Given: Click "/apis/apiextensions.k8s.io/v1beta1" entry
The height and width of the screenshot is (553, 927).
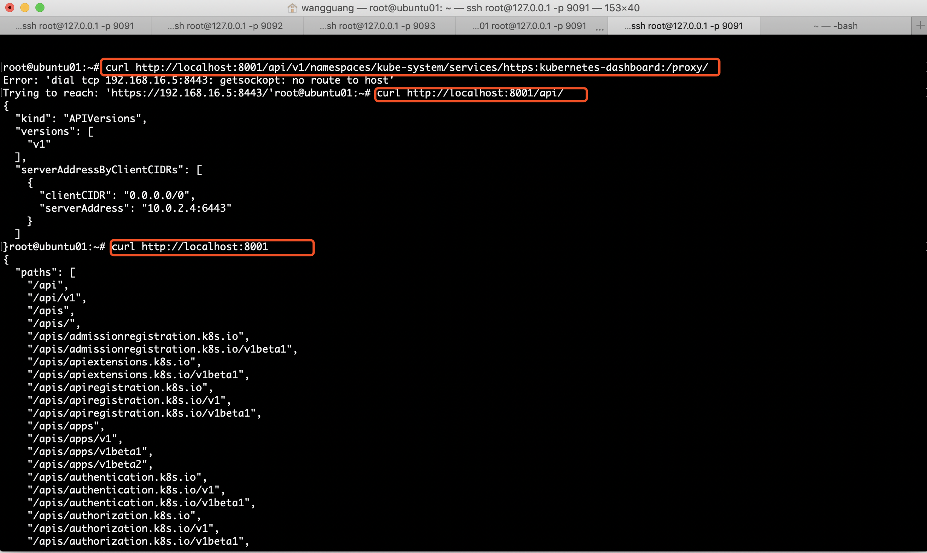Looking at the screenshot, I should (138, 374).
